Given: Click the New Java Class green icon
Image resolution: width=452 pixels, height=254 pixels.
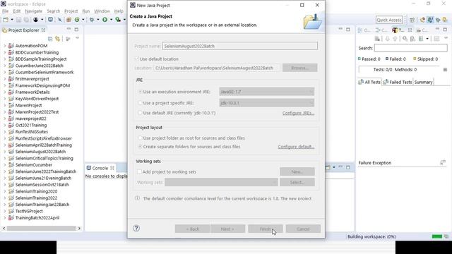Looking at the screenshot, I should pos(77,20).
